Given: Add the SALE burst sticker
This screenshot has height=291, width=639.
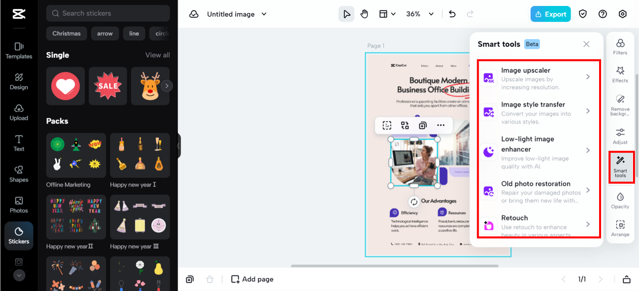Looking at the screenshot, I should pos(108,86).
